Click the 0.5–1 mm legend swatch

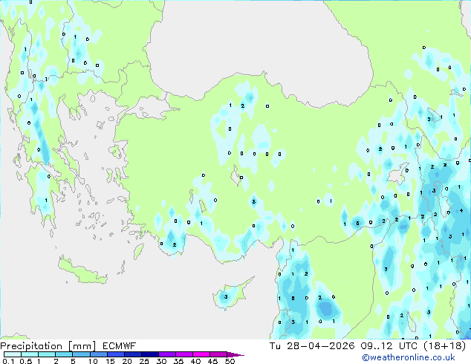click(30, 354)
